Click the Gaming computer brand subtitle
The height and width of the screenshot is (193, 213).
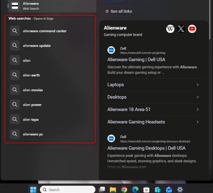[x=123, y=35]
